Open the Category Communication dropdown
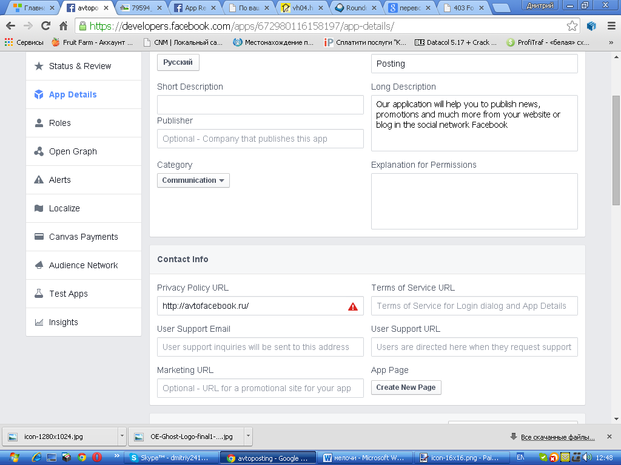Viewport: 621px width, 465px height. click(193, 180)
